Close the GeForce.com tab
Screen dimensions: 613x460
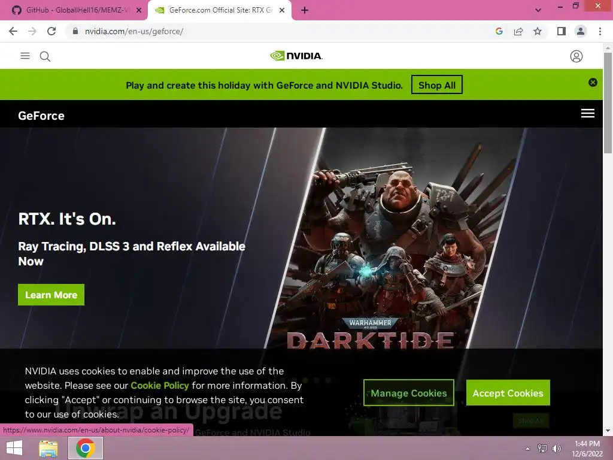point(282,10)
